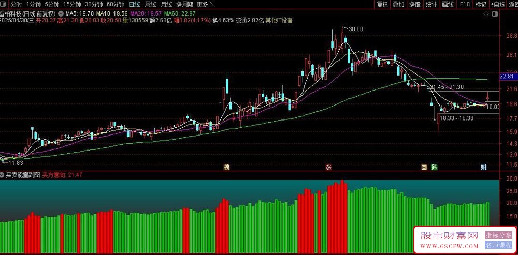Click the 多股 multi-stock button
The width and height of the screenshot is (518, 255).
[415, 4]
